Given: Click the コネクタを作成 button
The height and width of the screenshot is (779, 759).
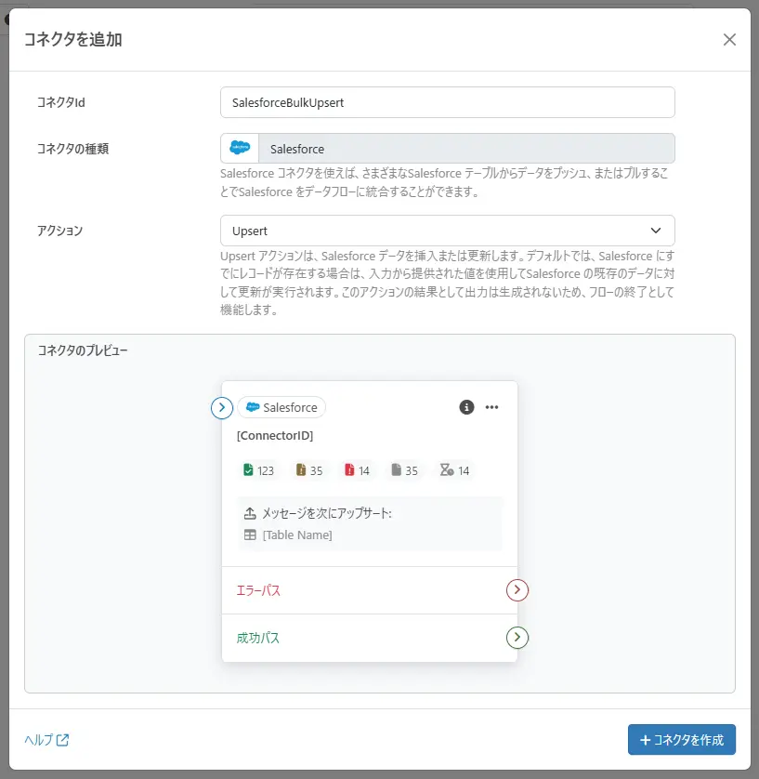Looking at the screenshot, I should coord(682,740).
